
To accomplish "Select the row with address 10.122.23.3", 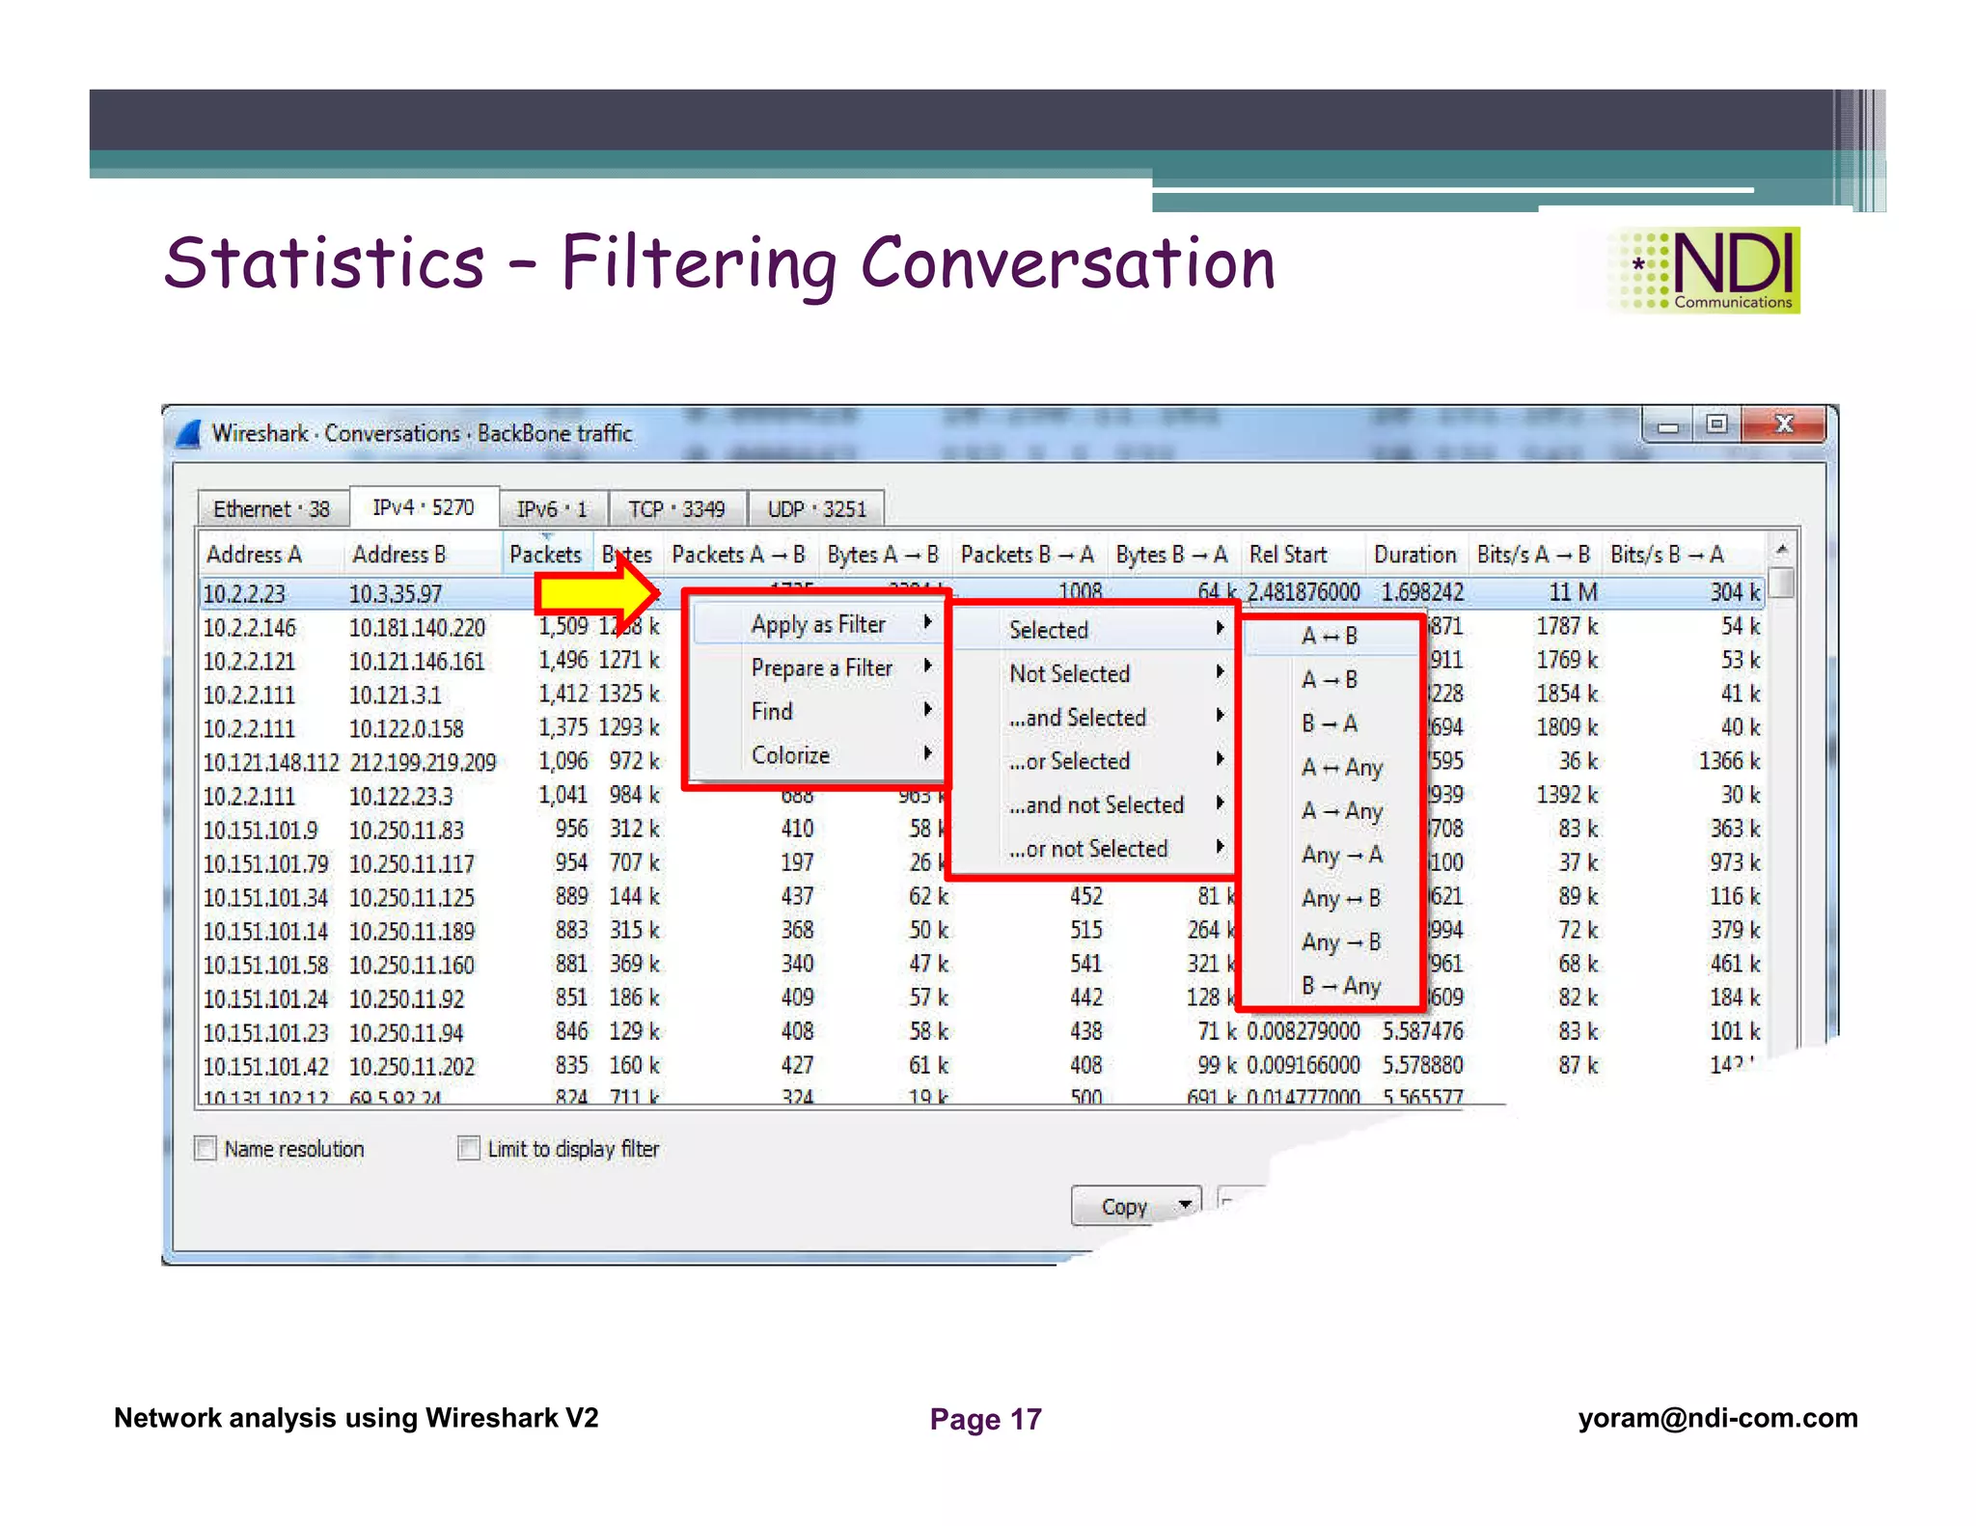I will point(982,796).
